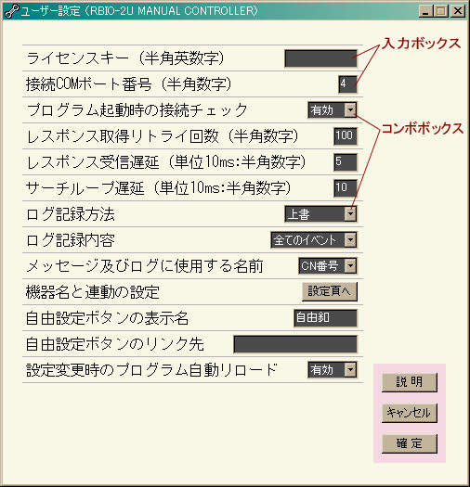
Task: Click the 接続COMポート番号 input field
Action: pyautogui.click(x=347, y=84)
